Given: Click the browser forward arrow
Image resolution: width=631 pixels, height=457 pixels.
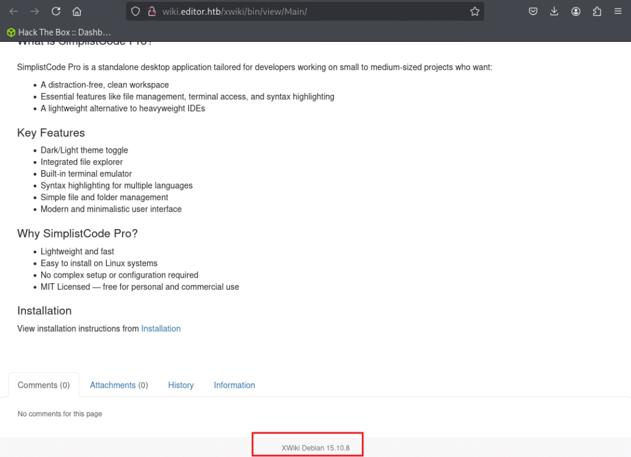Looking at the screenshot, I should (x=35, y=11).
